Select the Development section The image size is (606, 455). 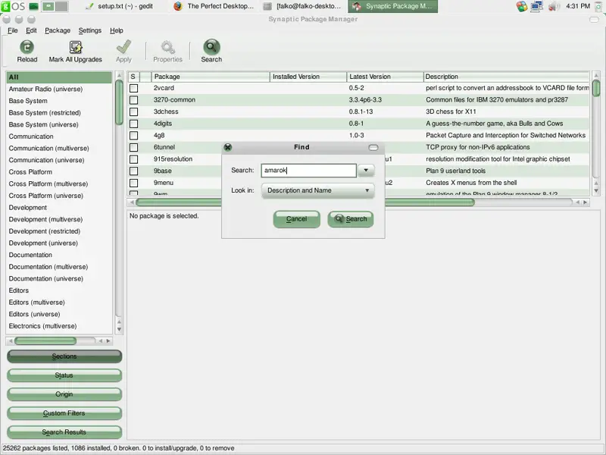(x=59, y=208)
